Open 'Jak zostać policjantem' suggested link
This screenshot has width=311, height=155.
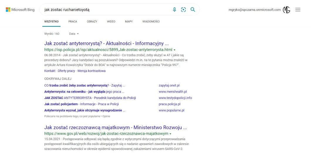61,104
